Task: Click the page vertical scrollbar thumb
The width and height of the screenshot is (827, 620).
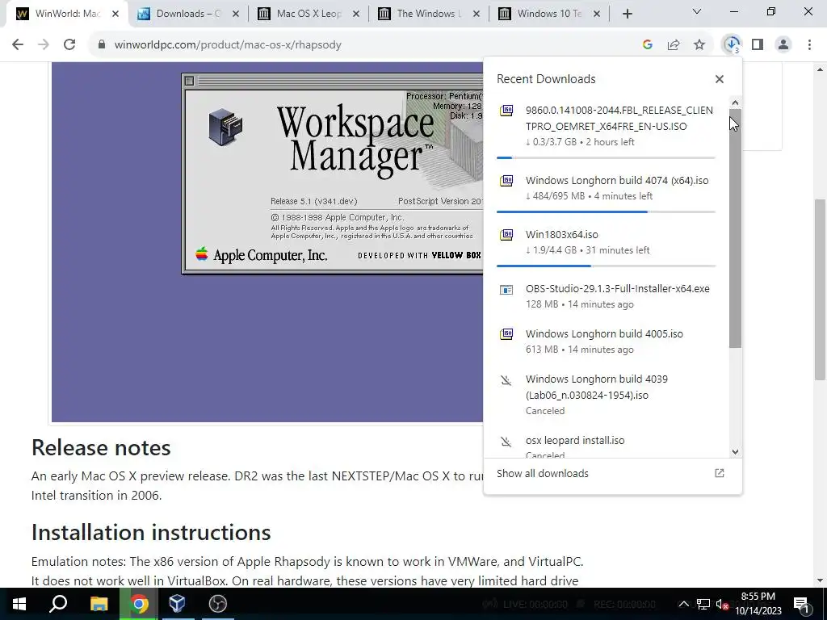Action: (x=820, y=290)
